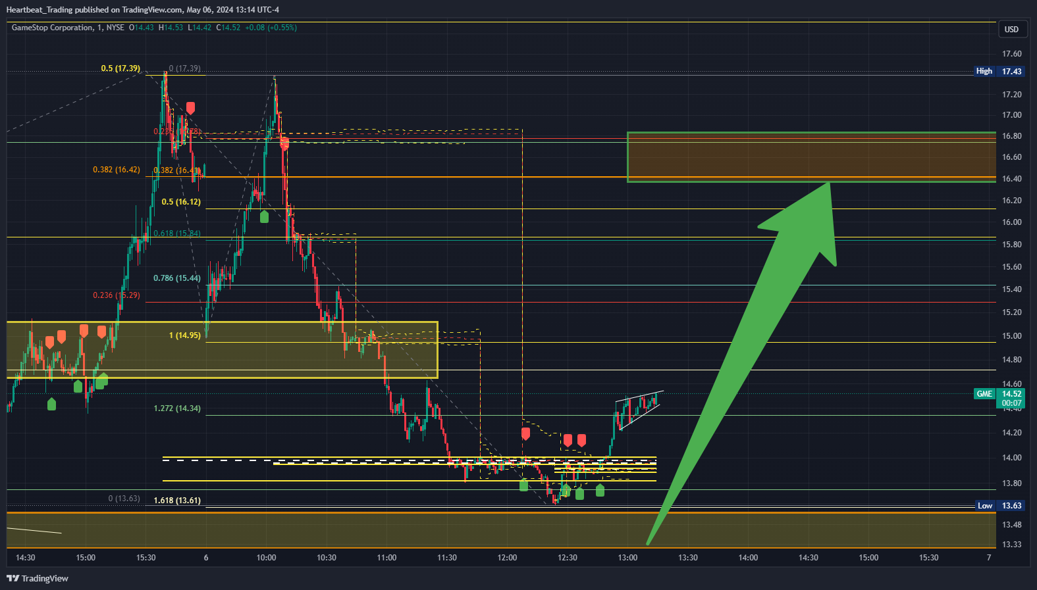Image resolution: width=1037 pixels, height=590 pixels.
Task: Click the 17.60 price axis tick
Action: click(1012, 54)
